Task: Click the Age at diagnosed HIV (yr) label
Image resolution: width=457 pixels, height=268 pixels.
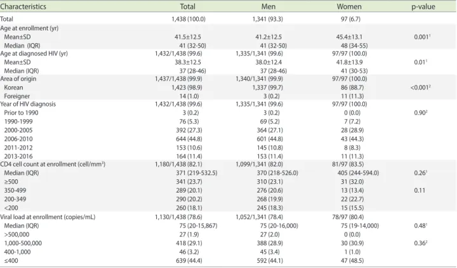Action: tap(34, 54)
